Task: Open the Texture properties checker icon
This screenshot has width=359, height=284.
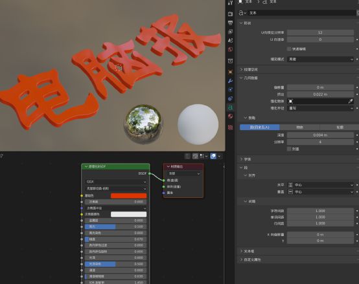Action: [x=230, y=127]
